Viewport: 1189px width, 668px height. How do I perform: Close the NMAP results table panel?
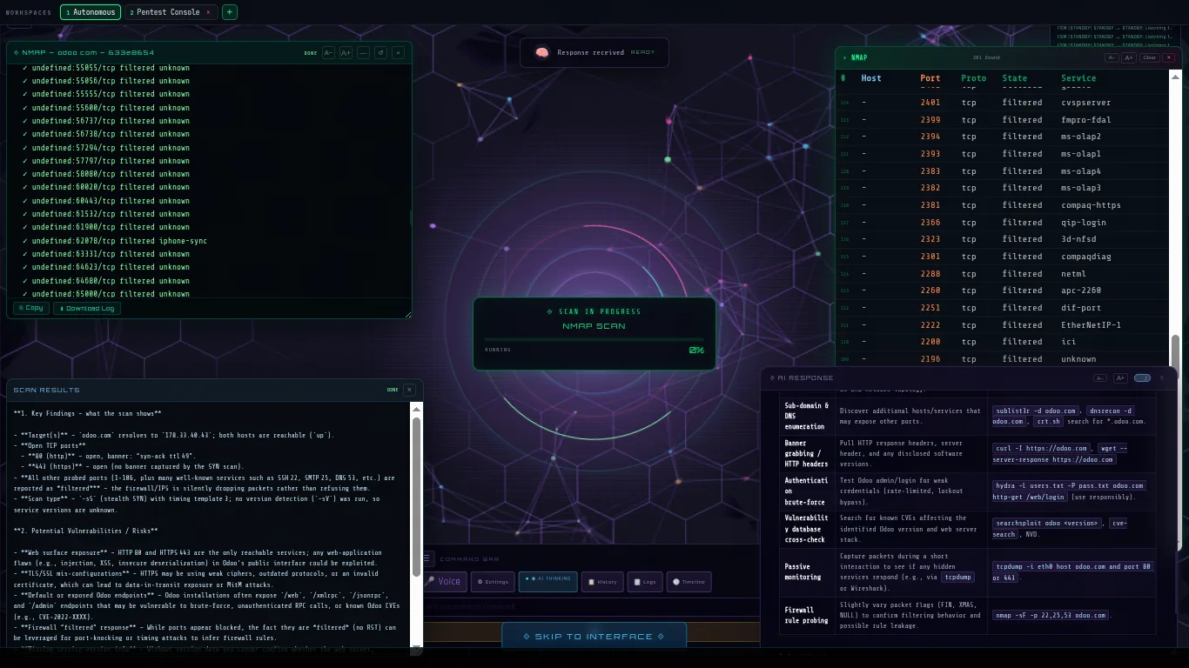tap(1168, 58)
